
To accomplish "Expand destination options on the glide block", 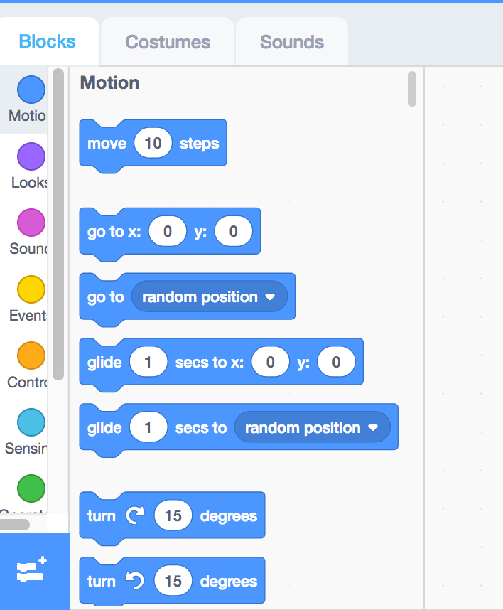I will tap(374, 427).
